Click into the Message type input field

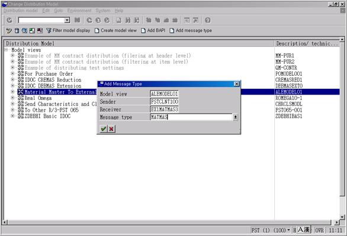point(191,117)
